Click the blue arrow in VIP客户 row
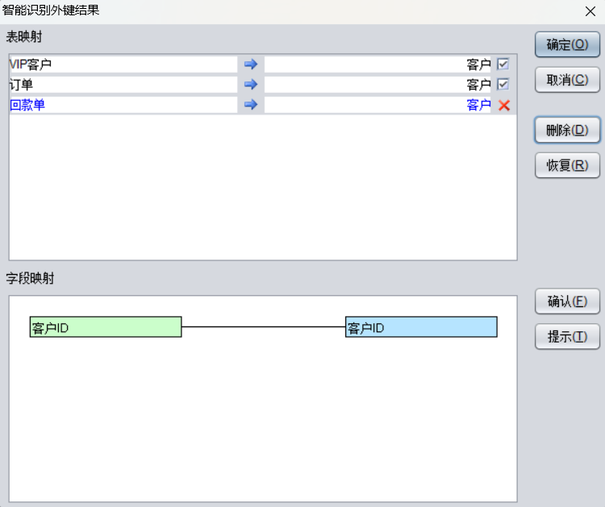The width and height of the screenshot is (605, 507). 250,64
